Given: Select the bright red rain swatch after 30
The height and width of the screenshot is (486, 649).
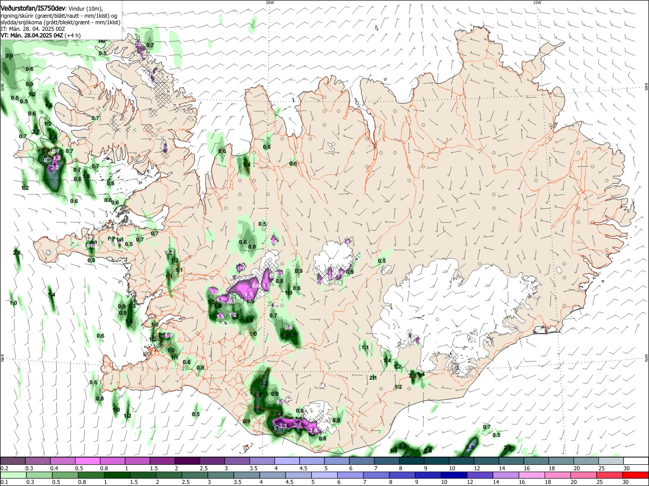Looking at the screenshot, I should [636, 475].
